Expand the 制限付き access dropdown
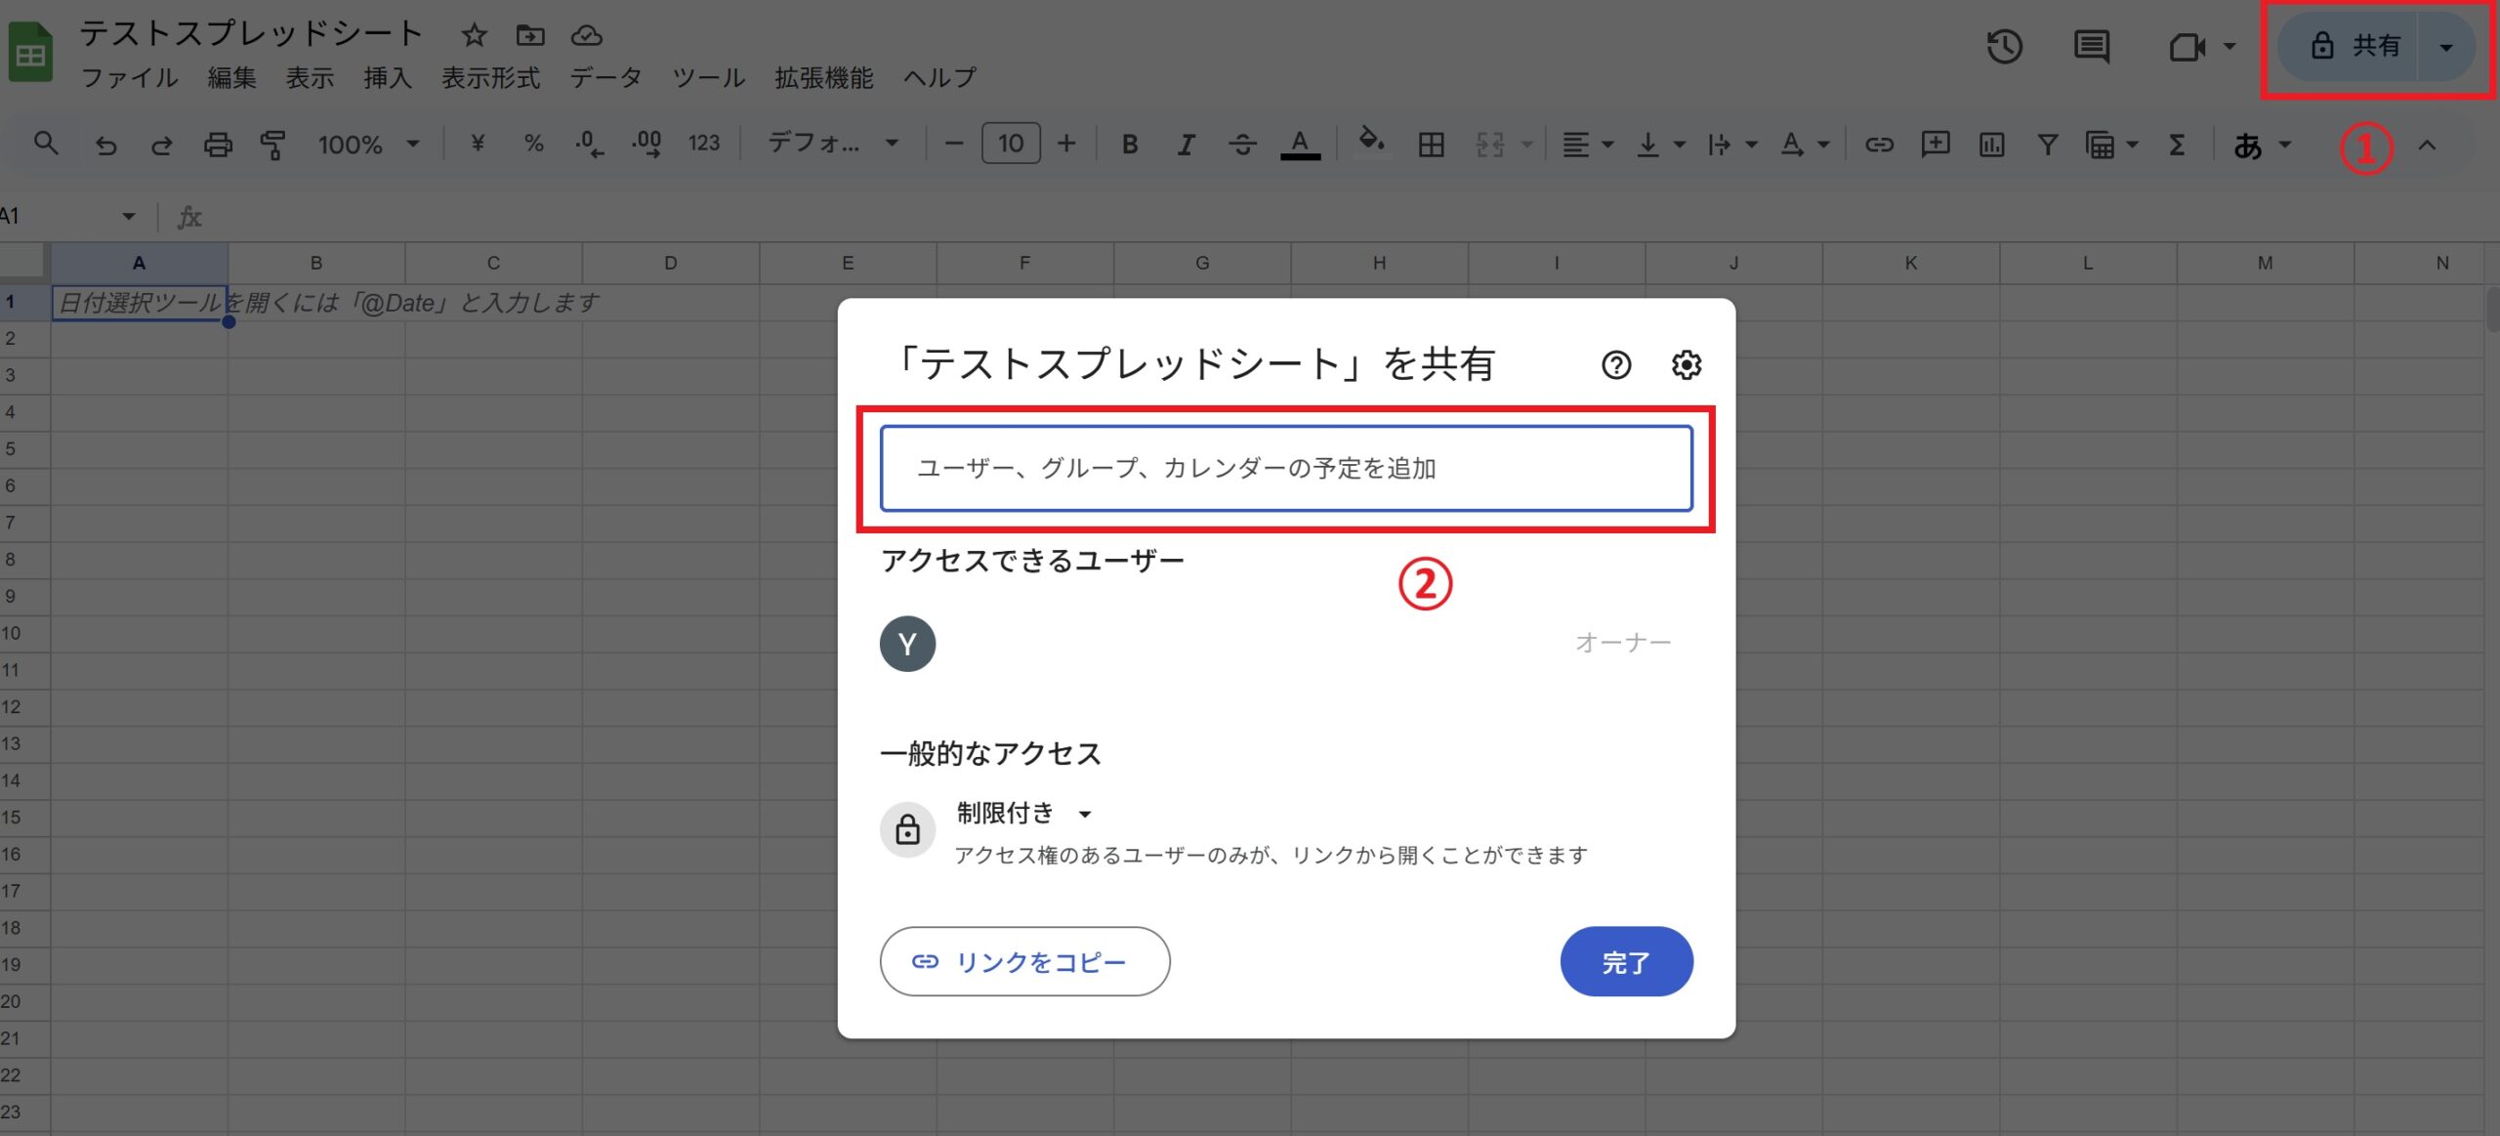 pos(1023,813)
